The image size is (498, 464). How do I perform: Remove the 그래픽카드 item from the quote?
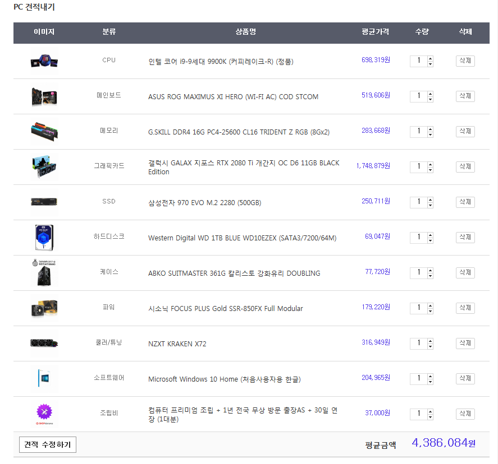tap(465, 166)
